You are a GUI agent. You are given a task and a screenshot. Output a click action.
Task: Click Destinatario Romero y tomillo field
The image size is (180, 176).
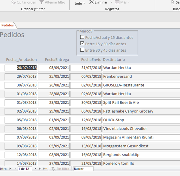tap(141, 163)
